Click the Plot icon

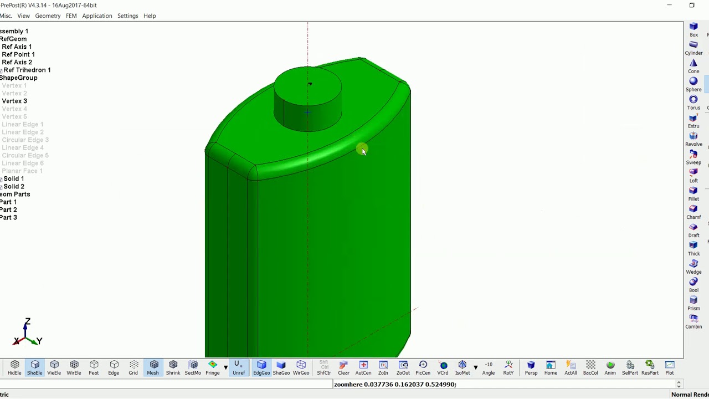coord(670,368)
